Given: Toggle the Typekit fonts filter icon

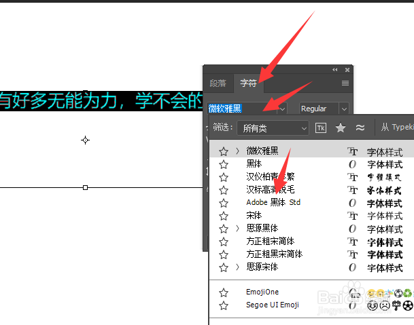Looking at the screenshot, I should click(x=321, y=128).
